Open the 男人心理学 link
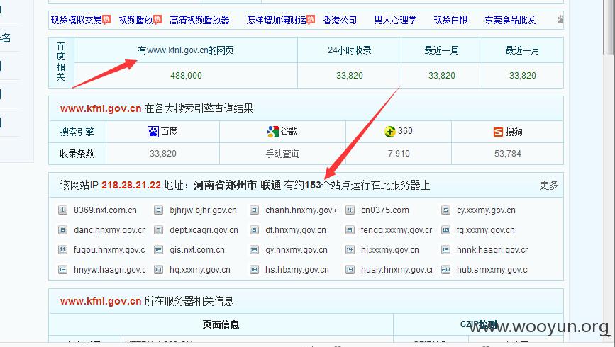615x347 pixels. 395,20
